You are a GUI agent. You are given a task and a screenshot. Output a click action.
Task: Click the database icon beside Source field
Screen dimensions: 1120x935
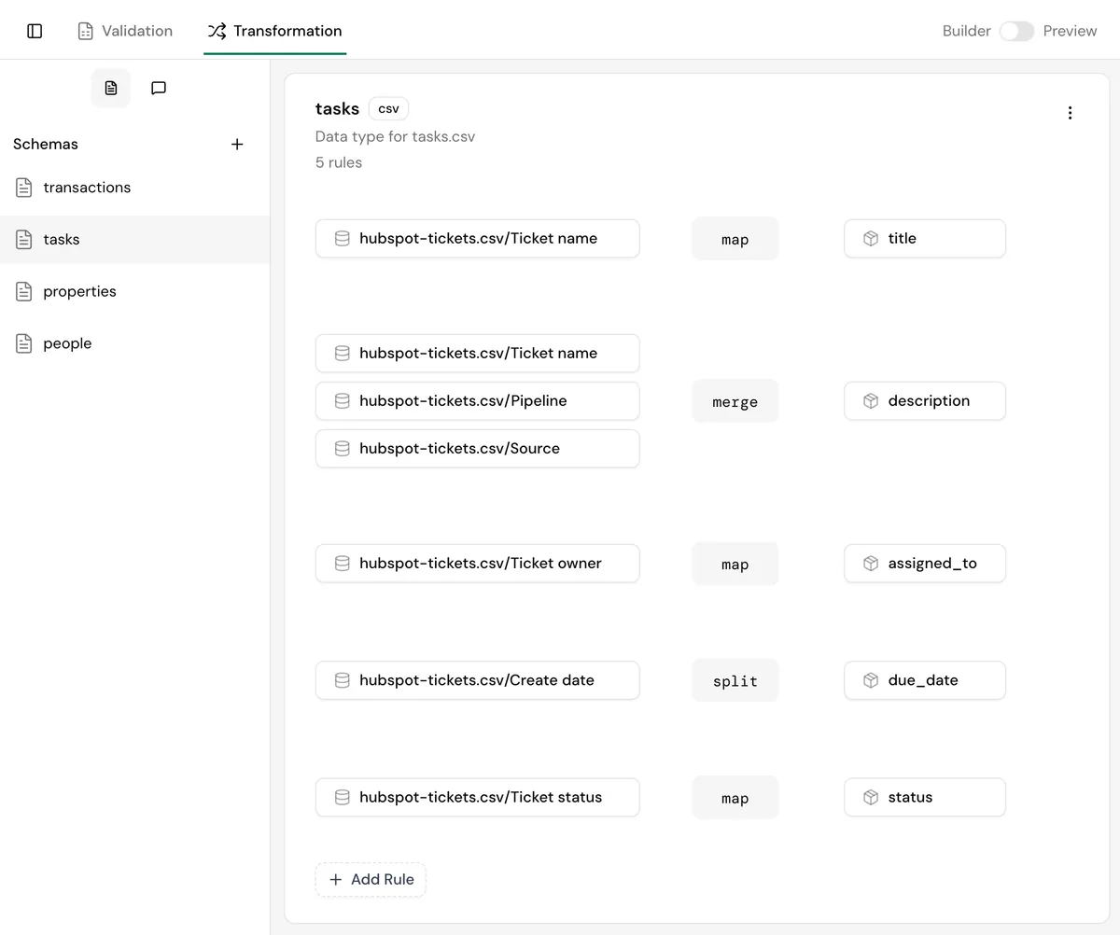pos(343,448)
